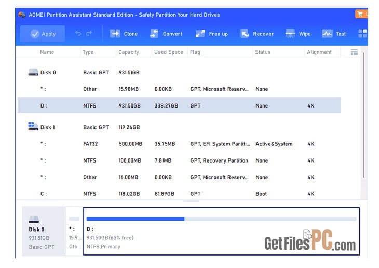Click the shopping cart upgrade icon
The width and height of the screenshot is (379, 268).
(x=361, y=14)
